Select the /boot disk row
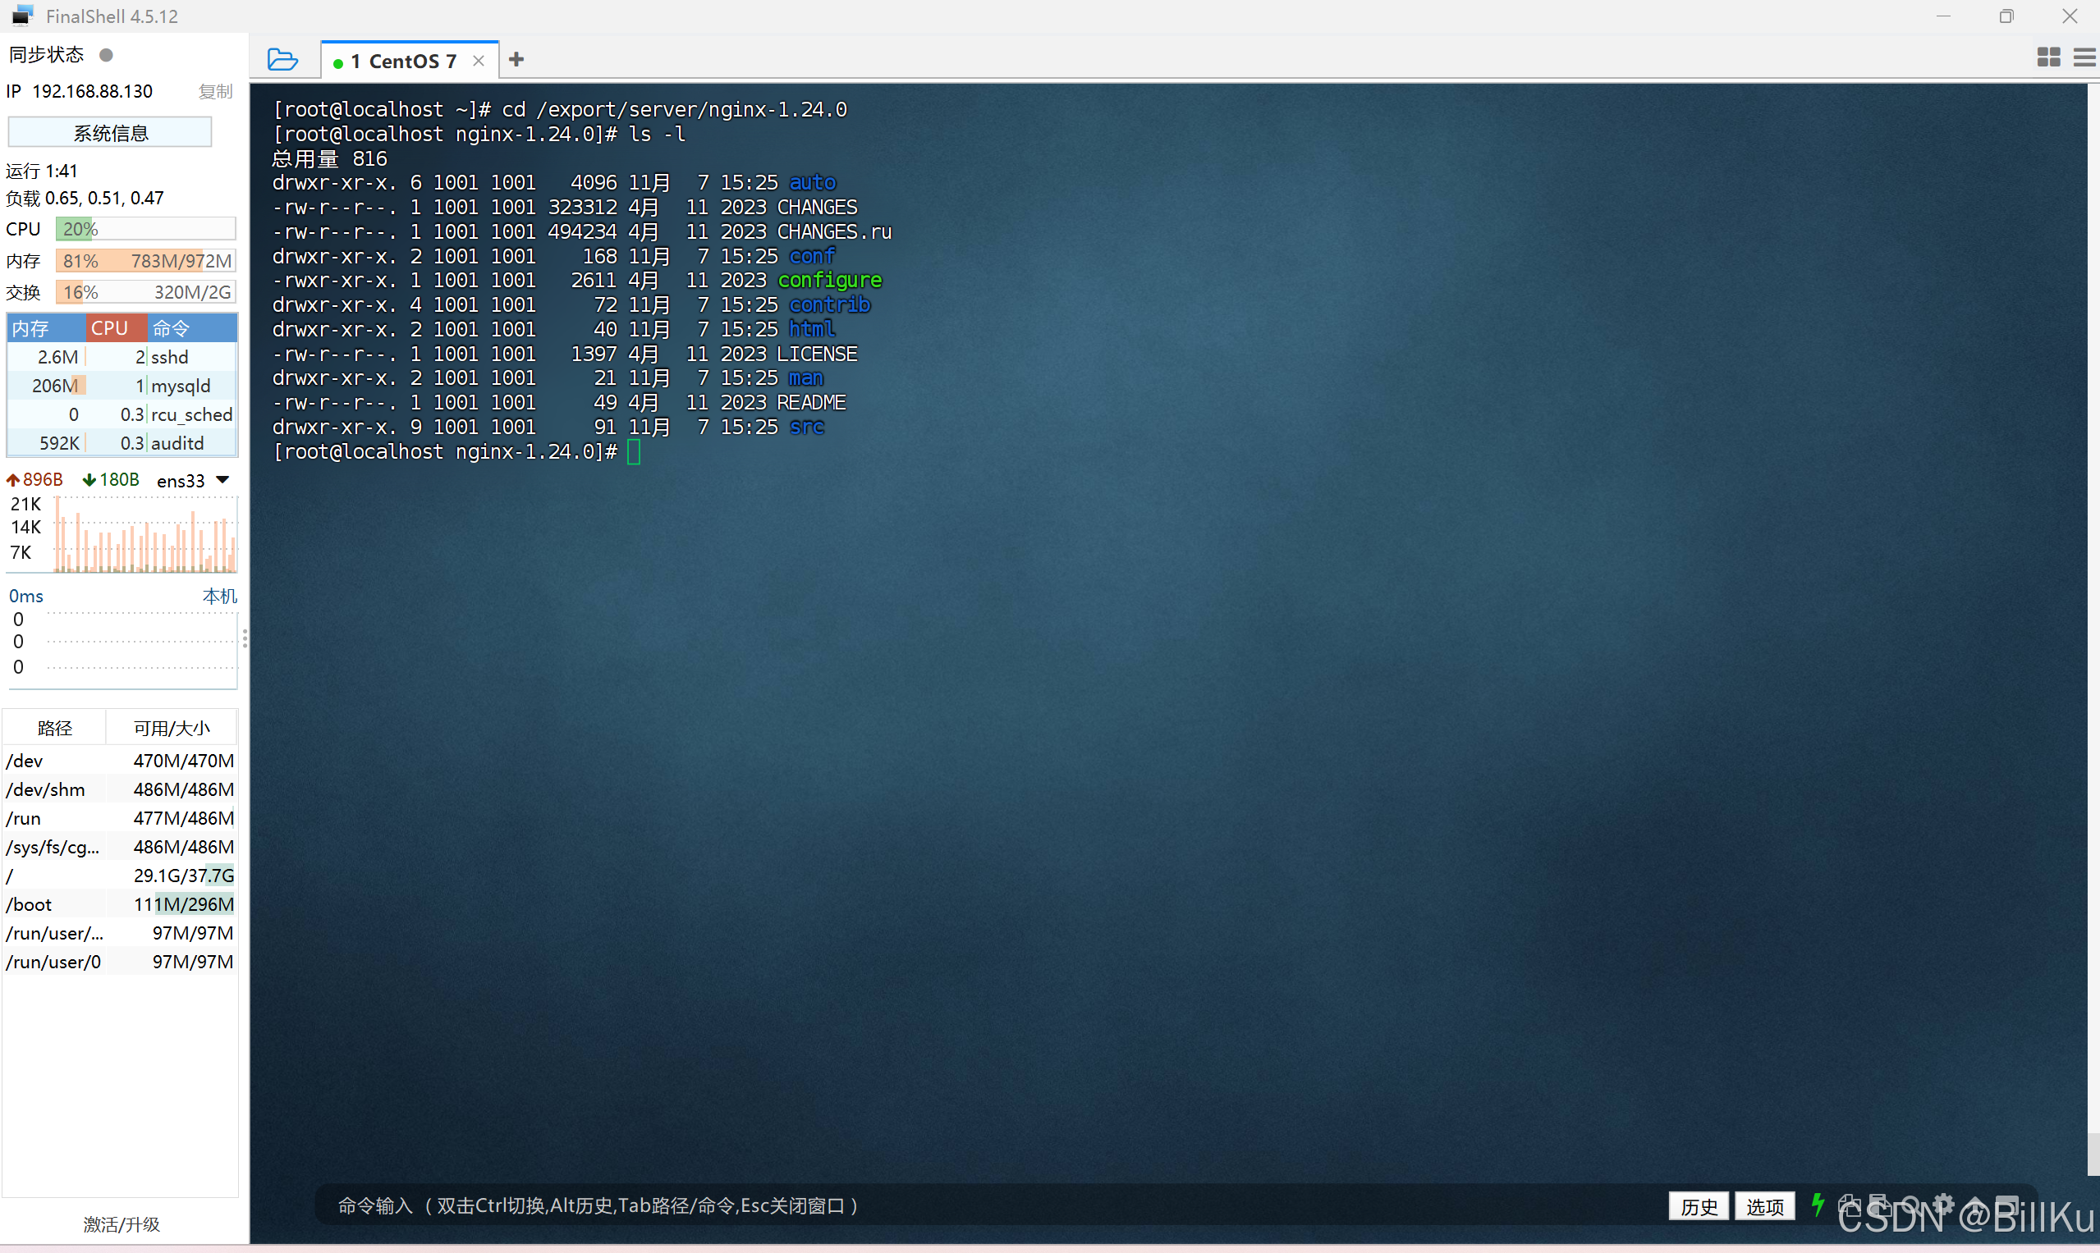The height and width of the screenshot is (1253, 2100). pos(120,904)
